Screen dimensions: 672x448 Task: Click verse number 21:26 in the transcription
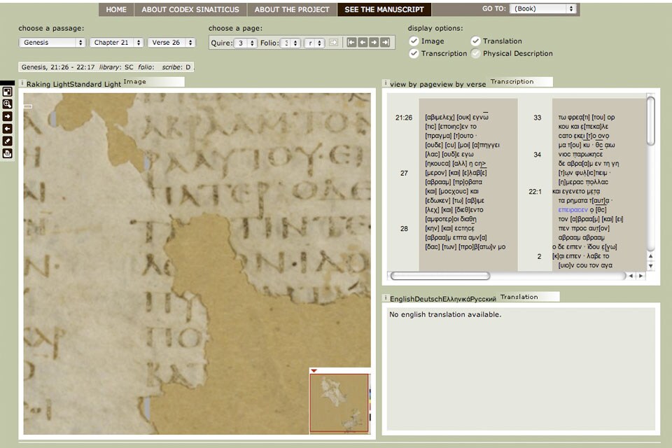(x=404, y=118)
